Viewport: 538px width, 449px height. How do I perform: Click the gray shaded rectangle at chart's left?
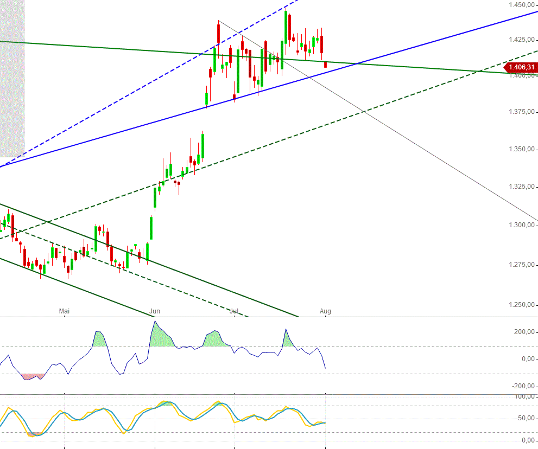click(12, 79)
